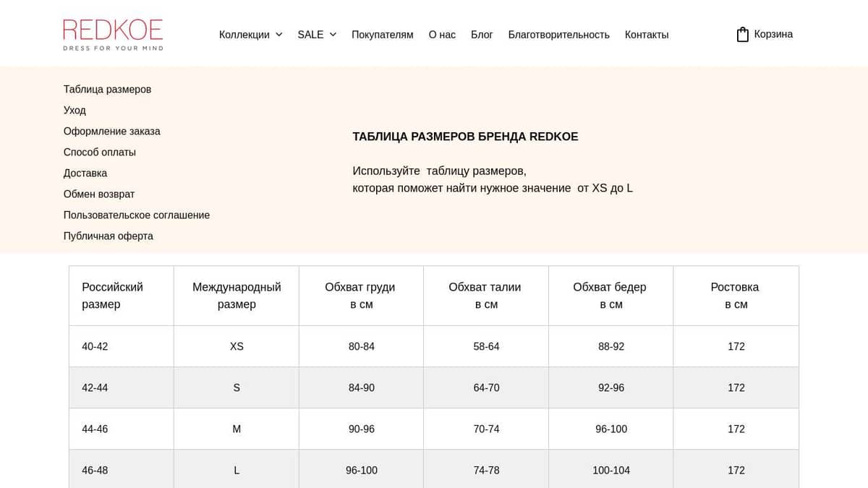The image size is (868, 488).
Task: Select the XS size row
Action: point(237,346)
